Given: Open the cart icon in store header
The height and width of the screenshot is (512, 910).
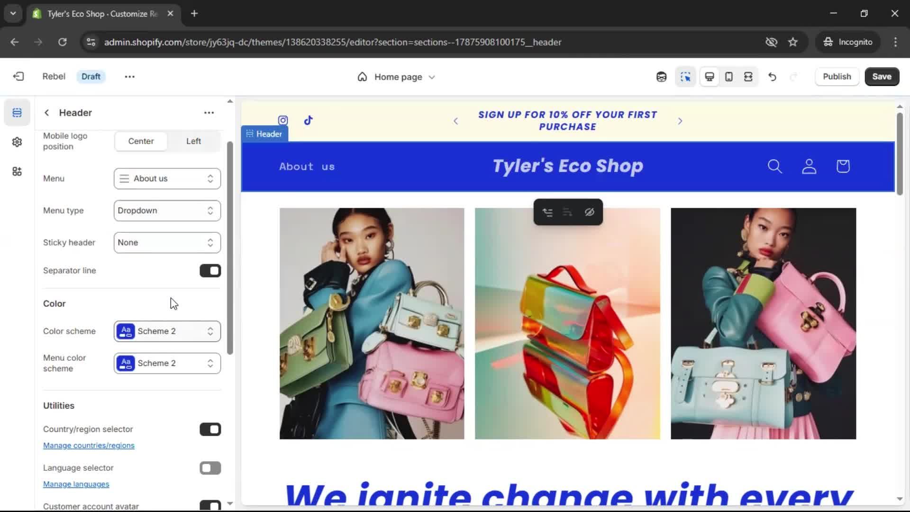Looking at the screenshot, I should tap(843, 166).
